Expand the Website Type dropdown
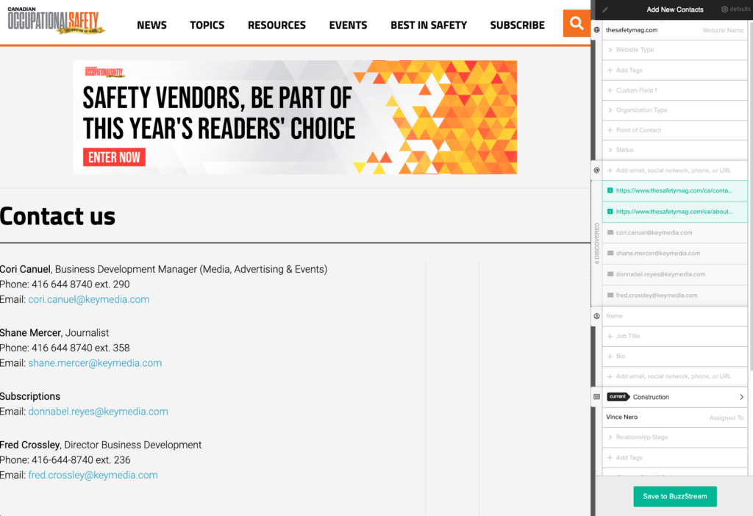This screenshot has height=516, width=753. [x=674, y=50]
